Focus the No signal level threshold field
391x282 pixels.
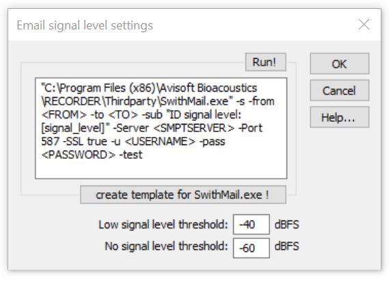pyautogui.click(x=252, y=248)
